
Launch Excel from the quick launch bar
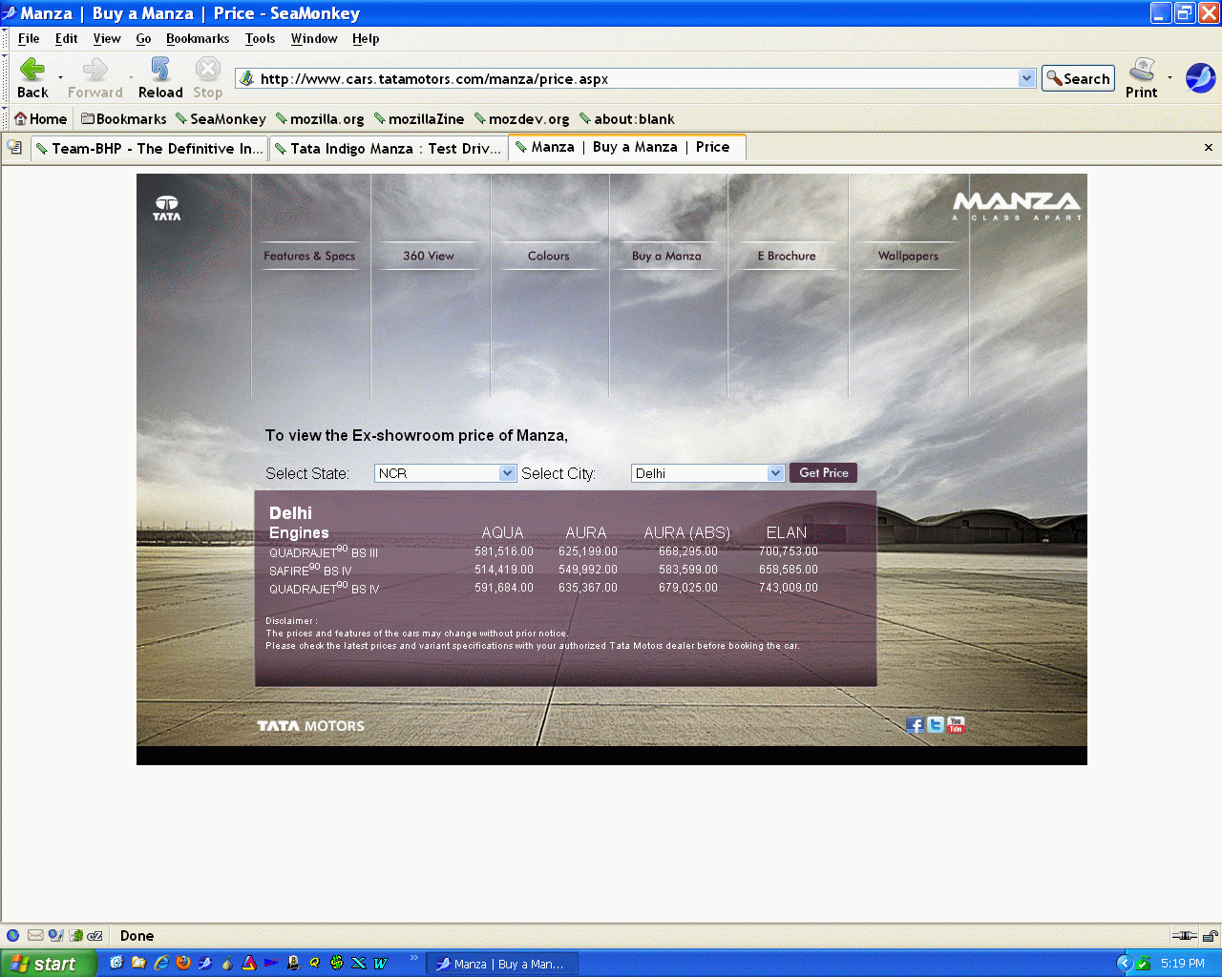tap(359, 964)
